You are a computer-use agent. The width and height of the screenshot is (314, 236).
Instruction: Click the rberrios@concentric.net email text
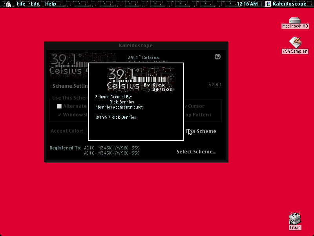click(x=119, y=107)
